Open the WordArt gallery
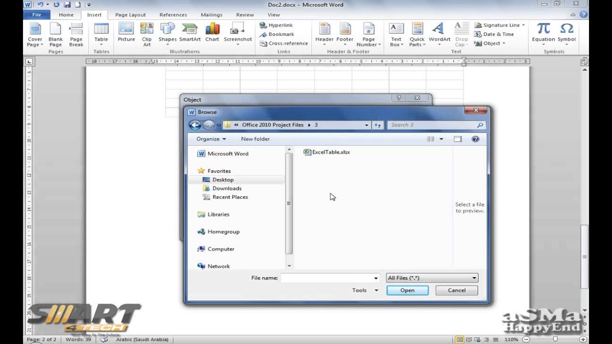The image size is (612, 344). (x=439, y=34)
